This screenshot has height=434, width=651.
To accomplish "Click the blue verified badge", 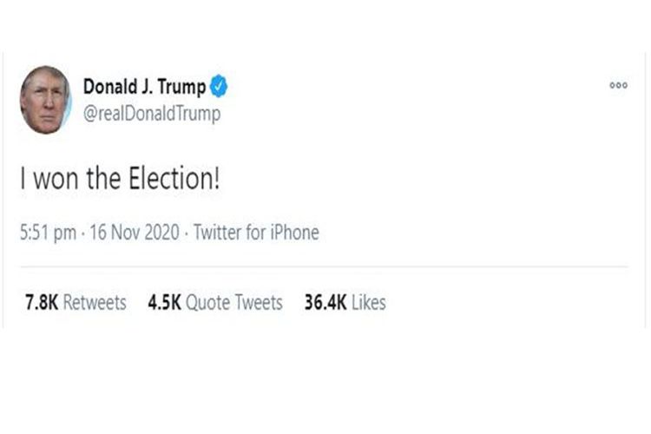I will coord(220,87).
